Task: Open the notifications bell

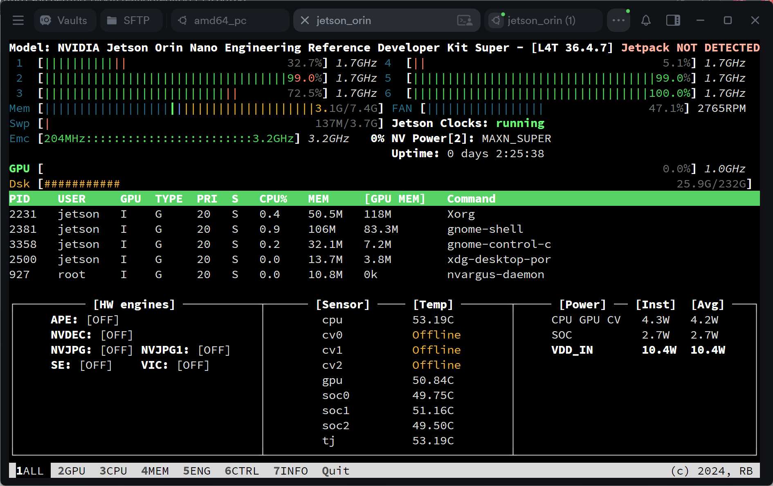Action: pos(646,20)
